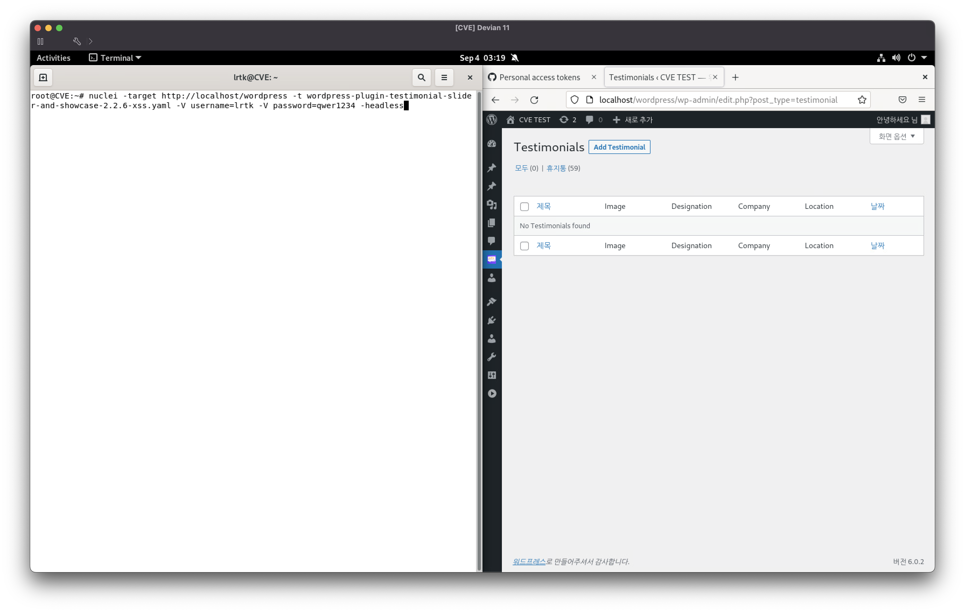Reload the page in Firefox
The image size is (965, 612).
[534, 100]
